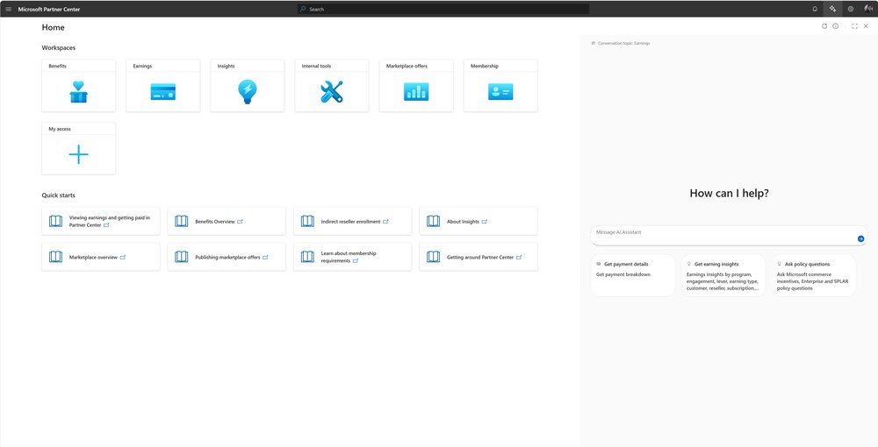Close the AI Assistant panel
878x447 pixels.
tap(866, 26)
